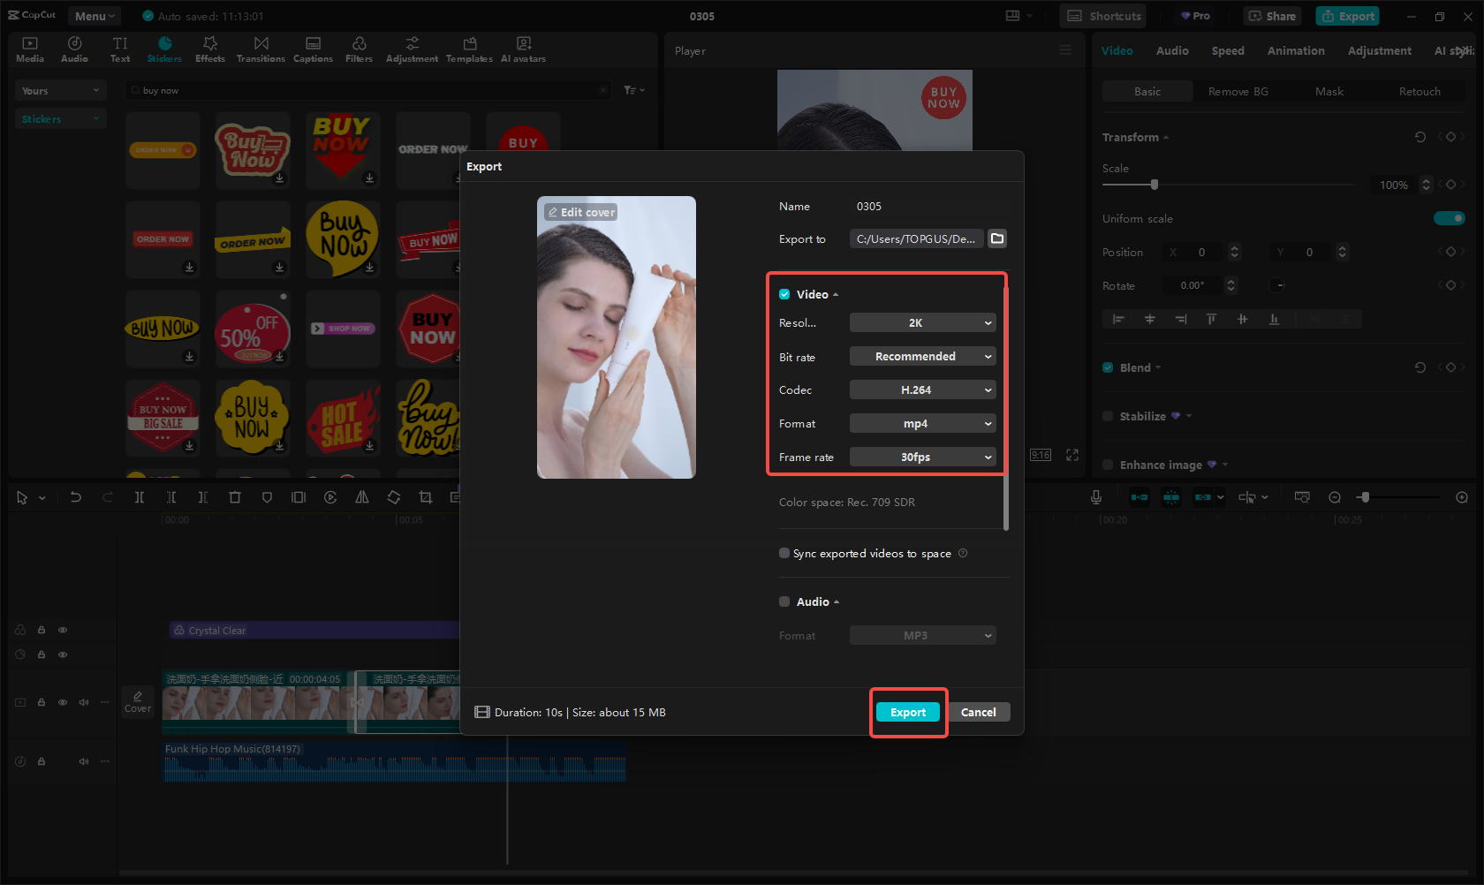The width and height of the screenshot is (1484, 885).
Task: Uncheck the Video checkbox in the Export dialog
Action: [784, 294]
